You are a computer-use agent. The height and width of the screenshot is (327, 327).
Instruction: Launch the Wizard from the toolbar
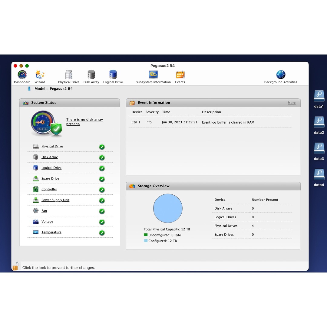coord(40,77)
